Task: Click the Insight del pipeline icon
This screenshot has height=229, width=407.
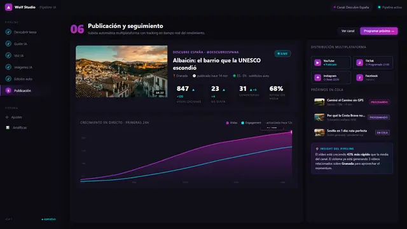Action: tap(317, 149)
